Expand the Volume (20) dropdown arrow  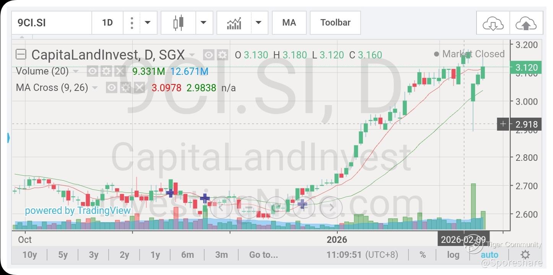point(76,72)
